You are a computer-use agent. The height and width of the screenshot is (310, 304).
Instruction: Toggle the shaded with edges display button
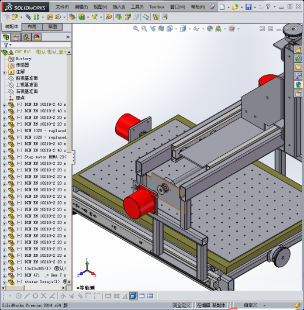click(x=133, y=296)
